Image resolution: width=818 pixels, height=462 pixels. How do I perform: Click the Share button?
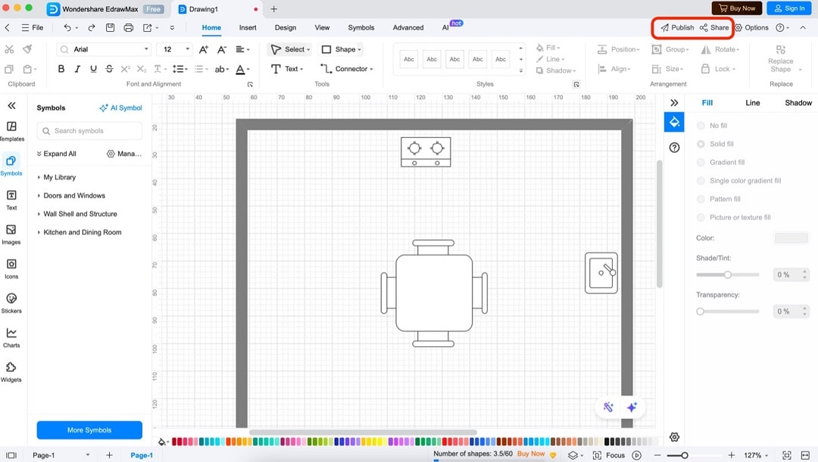(714, 27)
